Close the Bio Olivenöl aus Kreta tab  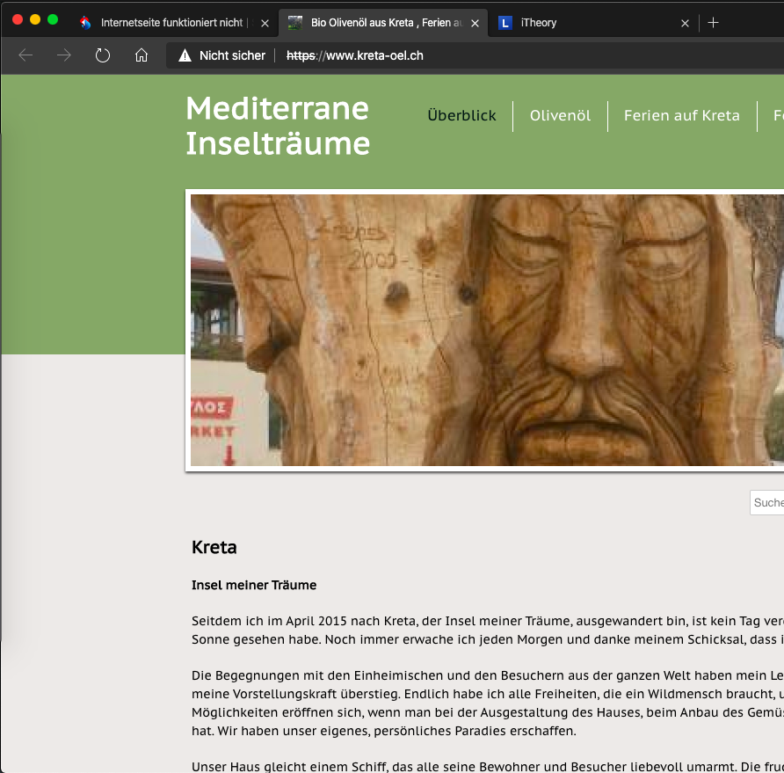point(475,23)
